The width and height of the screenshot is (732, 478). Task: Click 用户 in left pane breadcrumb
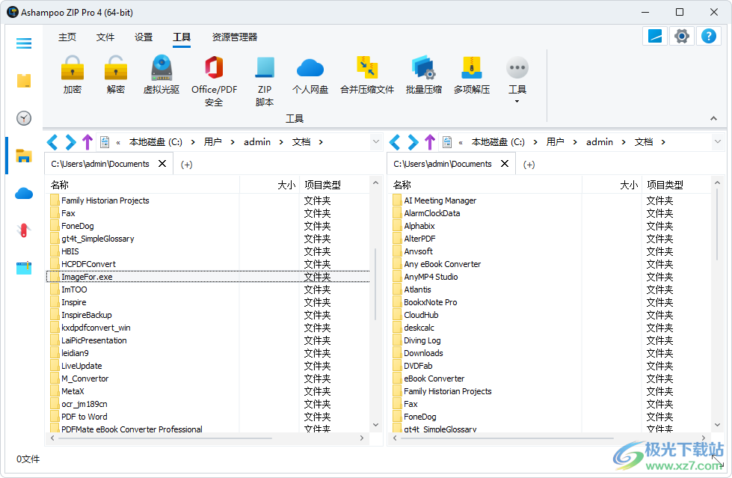[x=213, y=142]
